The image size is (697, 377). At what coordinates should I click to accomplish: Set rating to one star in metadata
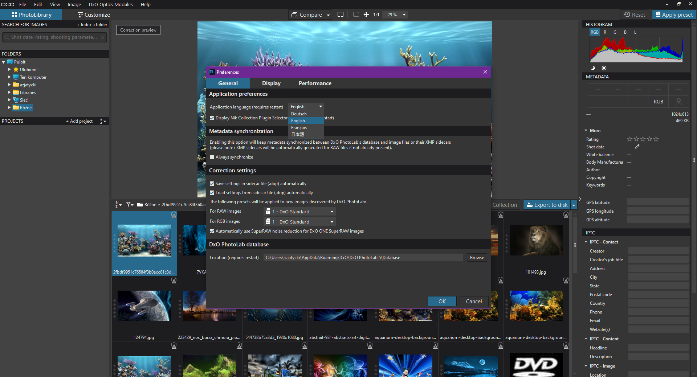coord(630,139)
